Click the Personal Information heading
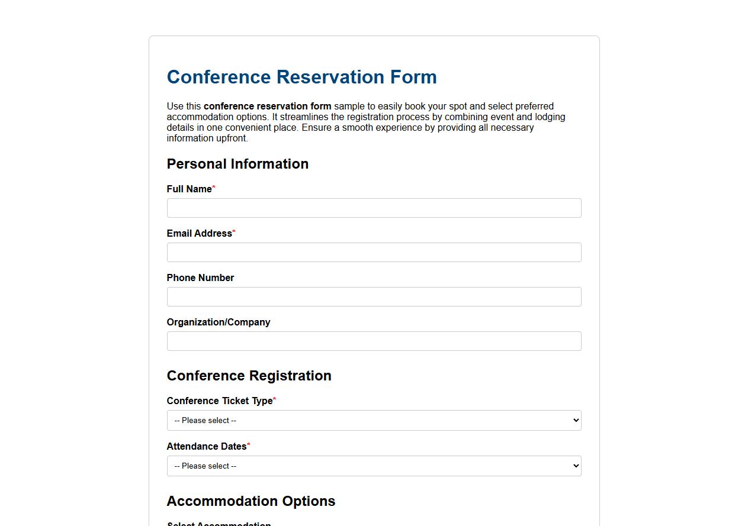Image resolution: width=748 pixels, height=526 pixels. [237, 164]
